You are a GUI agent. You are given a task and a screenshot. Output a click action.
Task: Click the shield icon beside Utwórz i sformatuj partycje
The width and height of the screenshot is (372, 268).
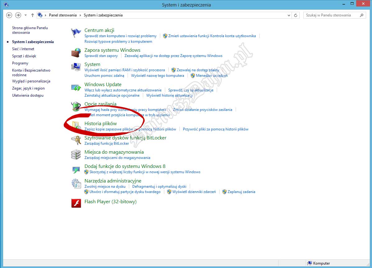[86, 192]
